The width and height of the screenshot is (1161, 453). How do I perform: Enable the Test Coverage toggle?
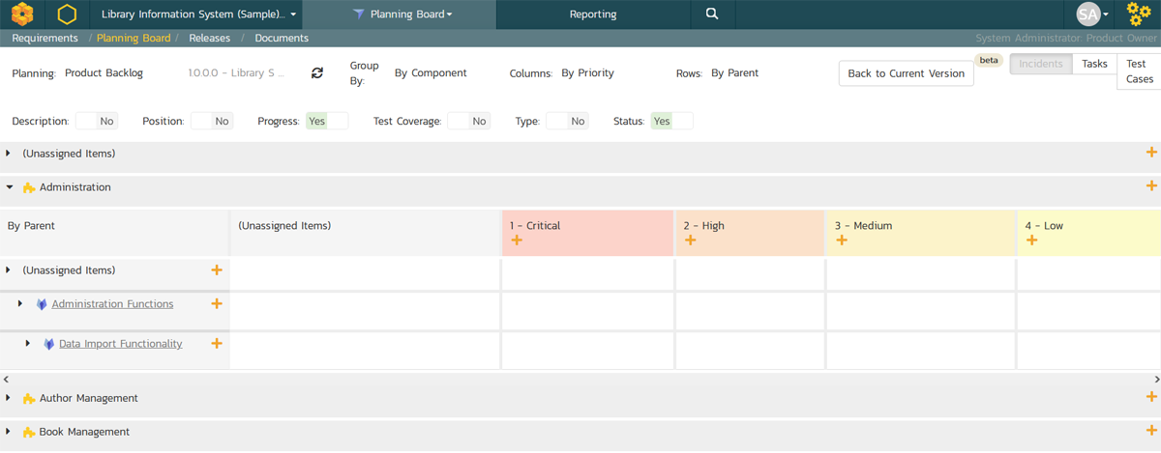pos(468,122)
